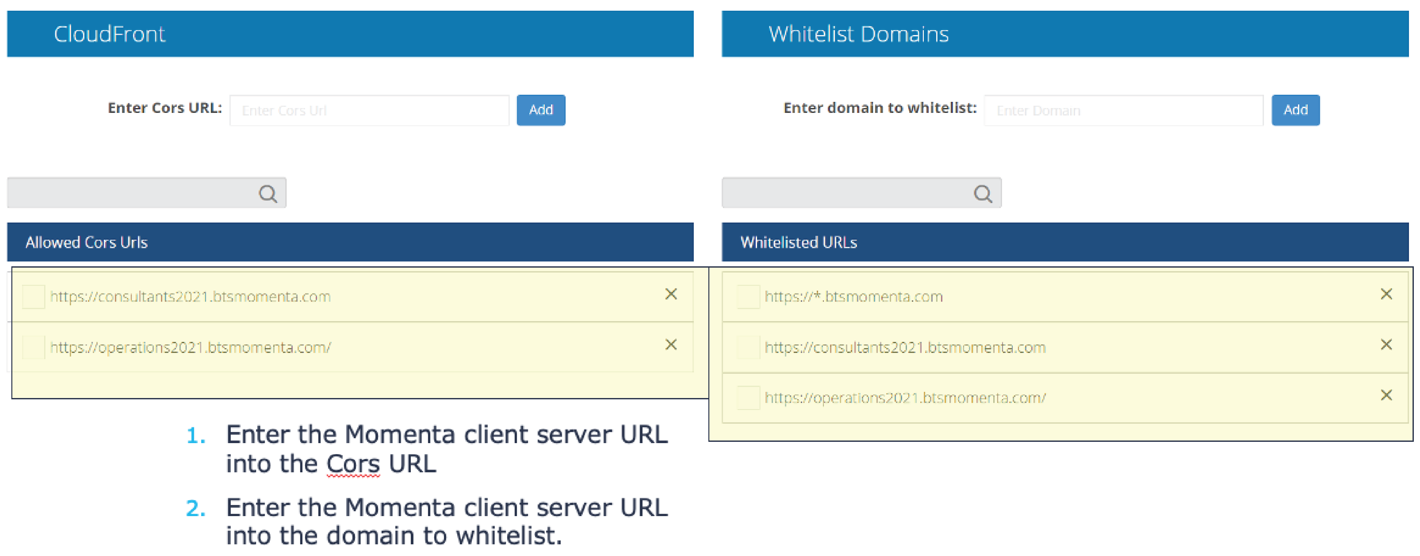Focus the Enter Cors Url input field
The height and width of the screenshot is (556, 1420).
(369, 110)
